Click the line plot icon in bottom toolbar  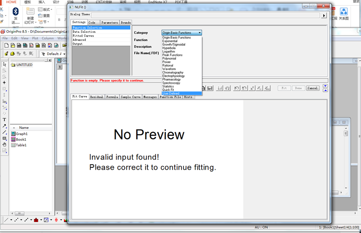(6, 220)
